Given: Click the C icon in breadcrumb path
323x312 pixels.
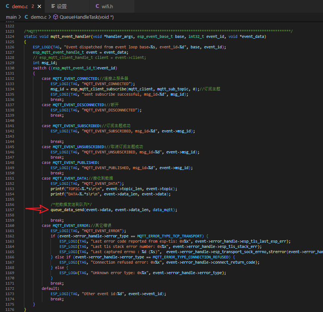Looking at the screenshot, I should pos(26,17).
